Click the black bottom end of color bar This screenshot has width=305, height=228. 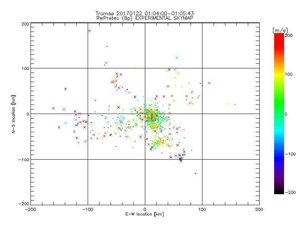click(x=279, y=192)
